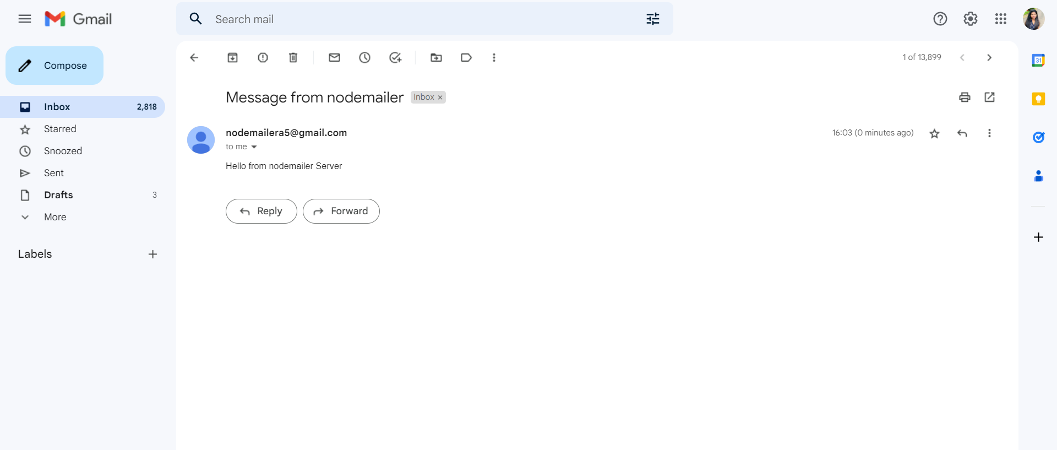Click the 'Labels' sidebar heading

[x=35, y=254]
